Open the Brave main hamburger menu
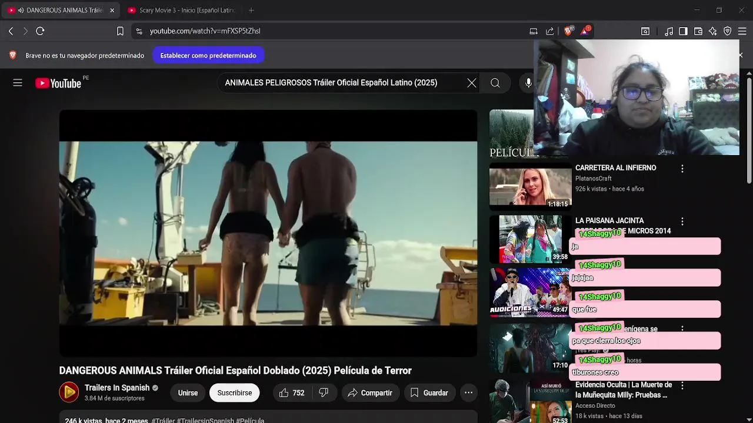This screenshot has width=753, height=423. tap(742, 31)
